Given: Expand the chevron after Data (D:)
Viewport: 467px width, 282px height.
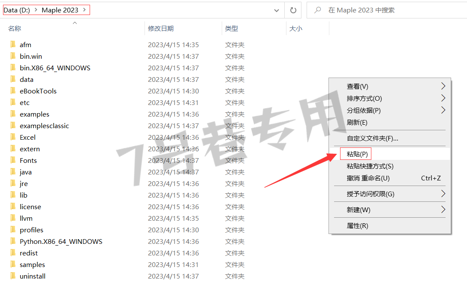Looking at the screenshot, I should [36, 10].
